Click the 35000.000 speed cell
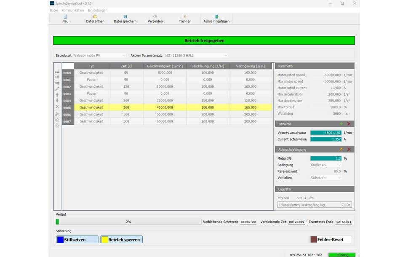 165,101
